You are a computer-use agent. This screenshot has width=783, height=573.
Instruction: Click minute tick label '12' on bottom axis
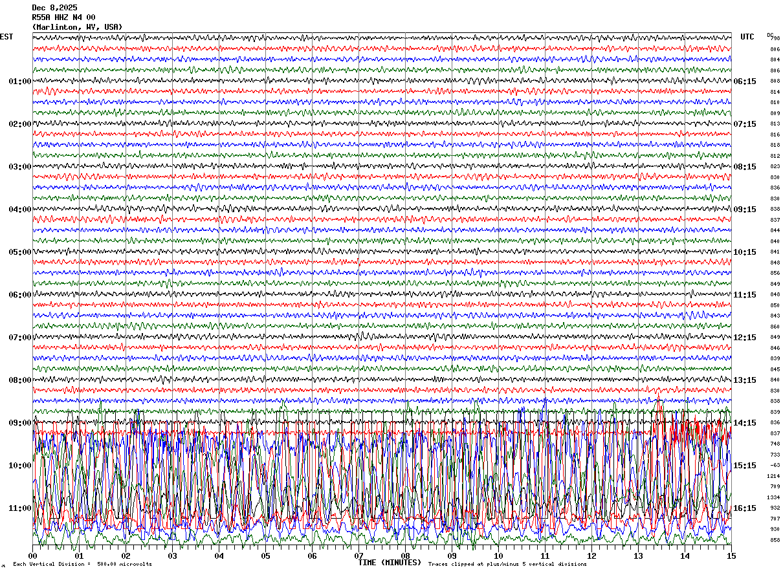coord(591,556)
